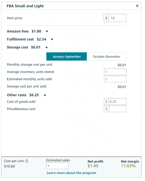Click the Item price input field
Screen dimensions: 145x181
(117, 18)
